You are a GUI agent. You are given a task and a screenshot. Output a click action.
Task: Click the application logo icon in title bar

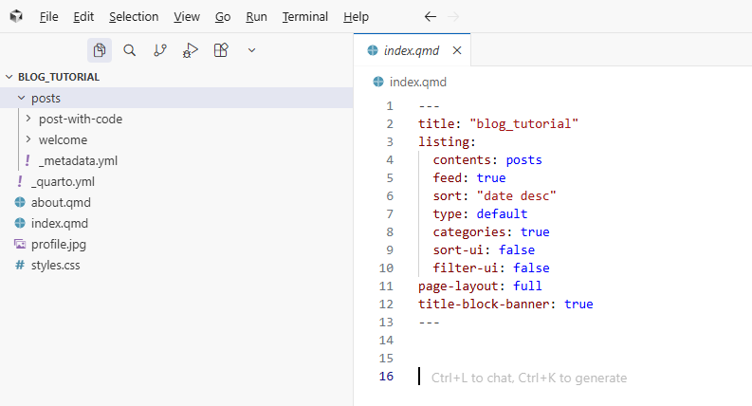(16, 17)
